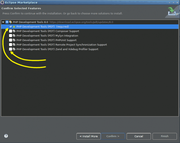This screenshot has width=180, height=143.
Task: Enable the Composer Support checkbox
Action: pyautogui.click(x=11, y=31)
